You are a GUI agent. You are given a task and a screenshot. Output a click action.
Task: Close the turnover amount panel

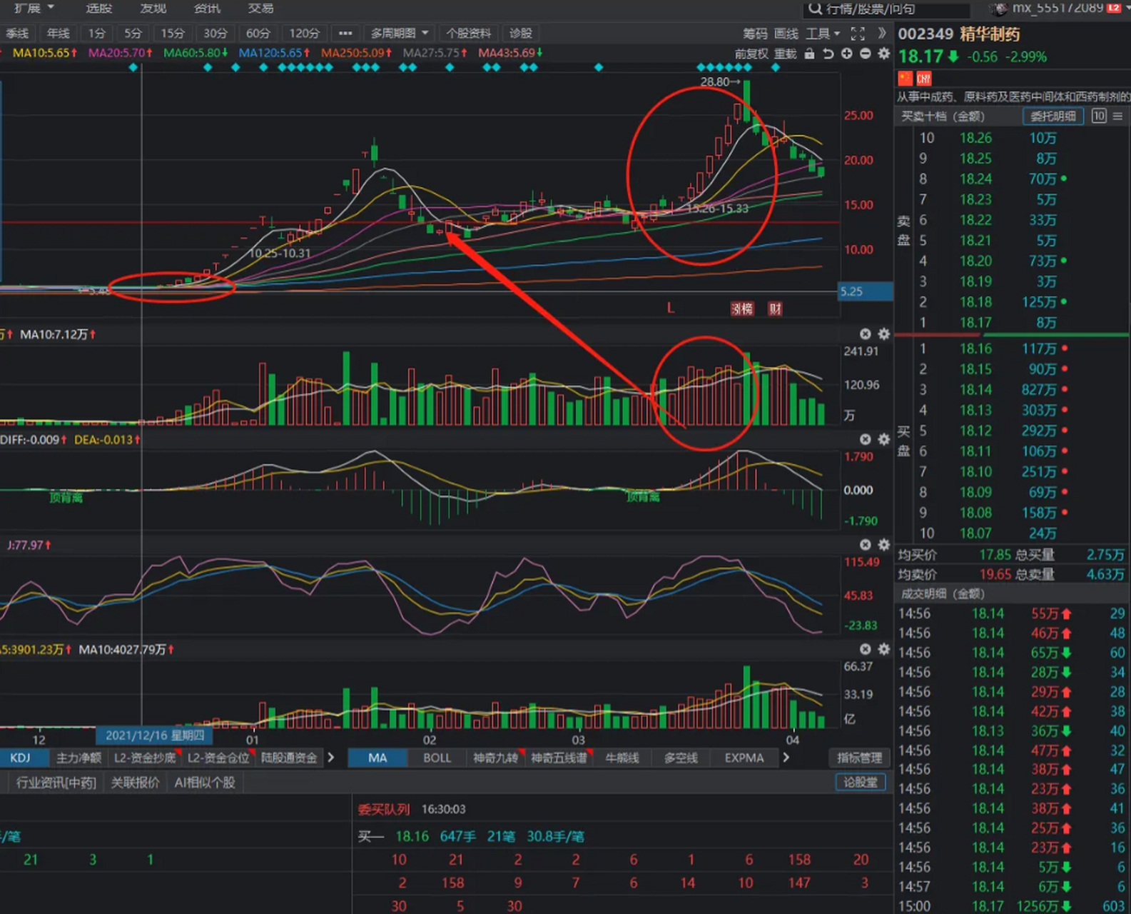click(x=866, y=649)
